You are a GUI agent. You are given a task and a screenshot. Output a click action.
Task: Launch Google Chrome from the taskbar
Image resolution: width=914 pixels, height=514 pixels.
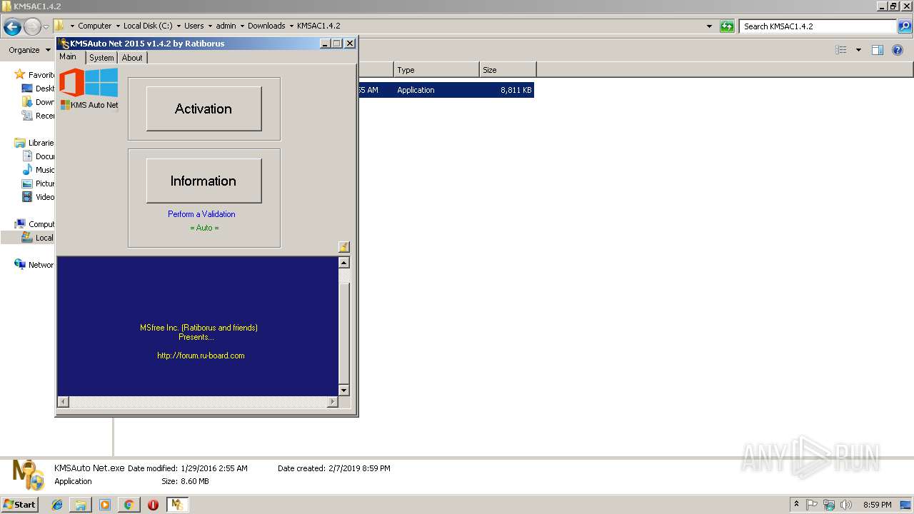[129, 505]
